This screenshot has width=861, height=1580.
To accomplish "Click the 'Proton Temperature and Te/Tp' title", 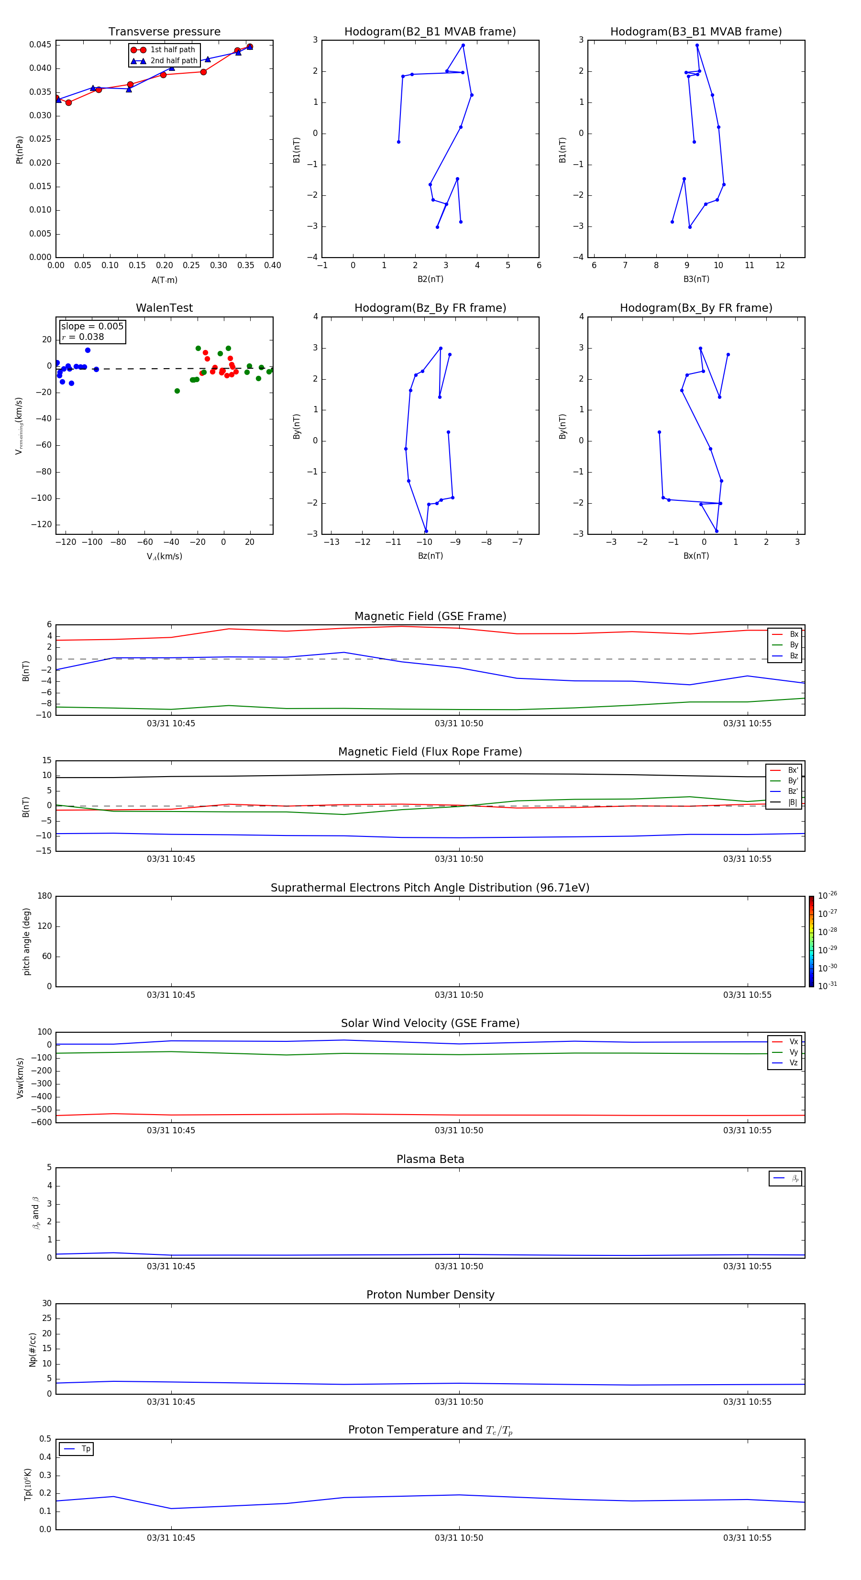I will 430,1430.
